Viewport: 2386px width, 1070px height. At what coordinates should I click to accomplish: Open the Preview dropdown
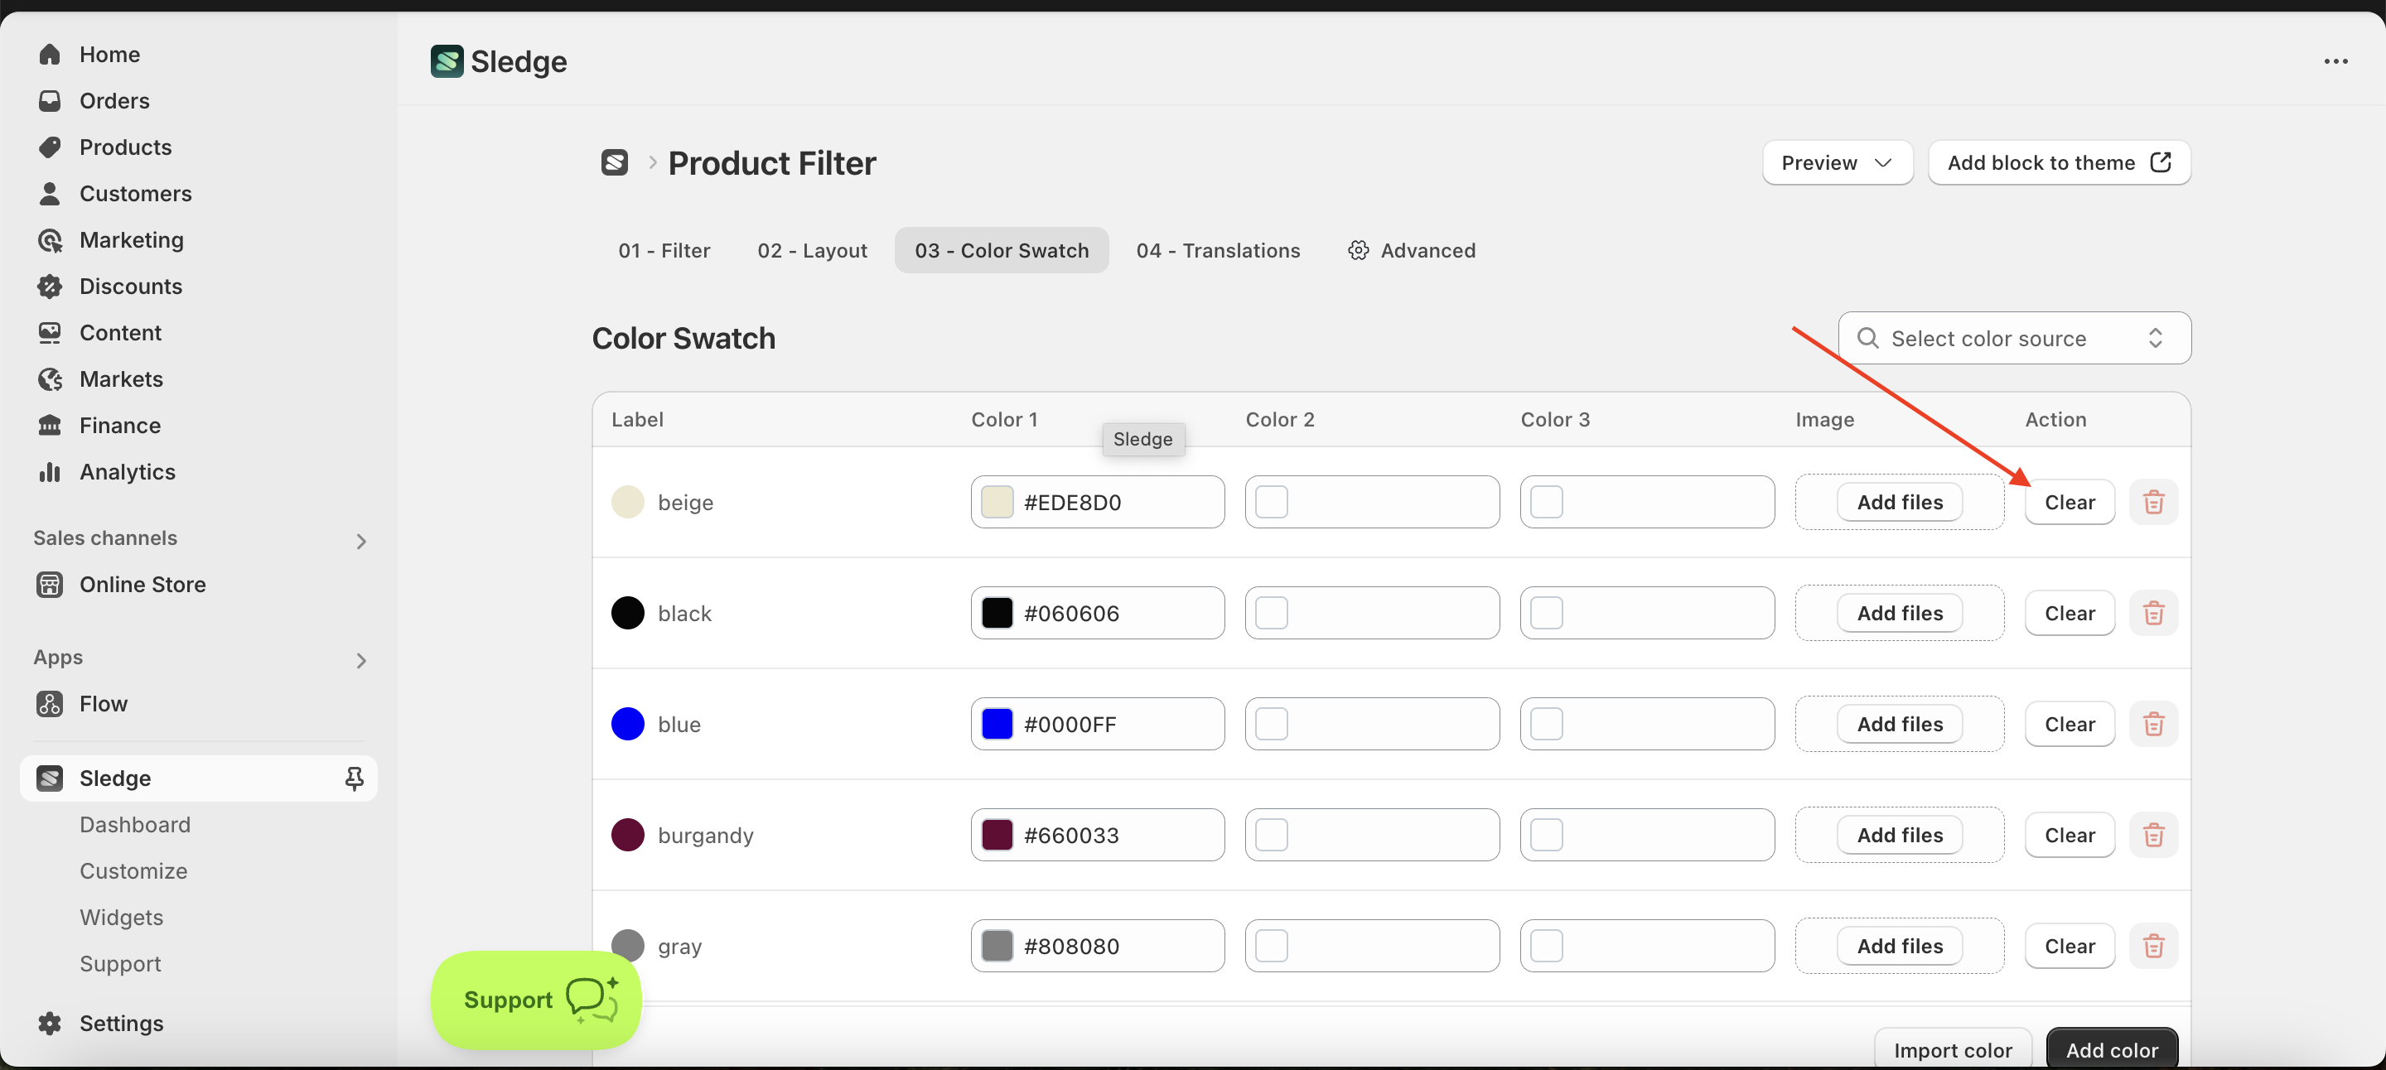(x=1838, y=163)
